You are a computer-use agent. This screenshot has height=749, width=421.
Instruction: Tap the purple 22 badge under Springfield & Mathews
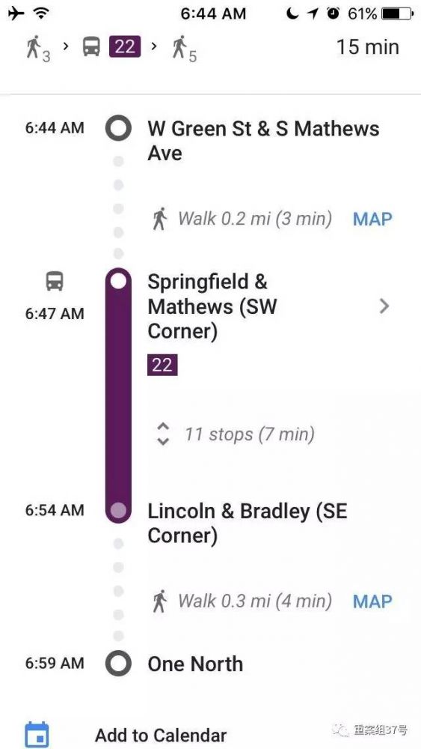coord(162,365)
